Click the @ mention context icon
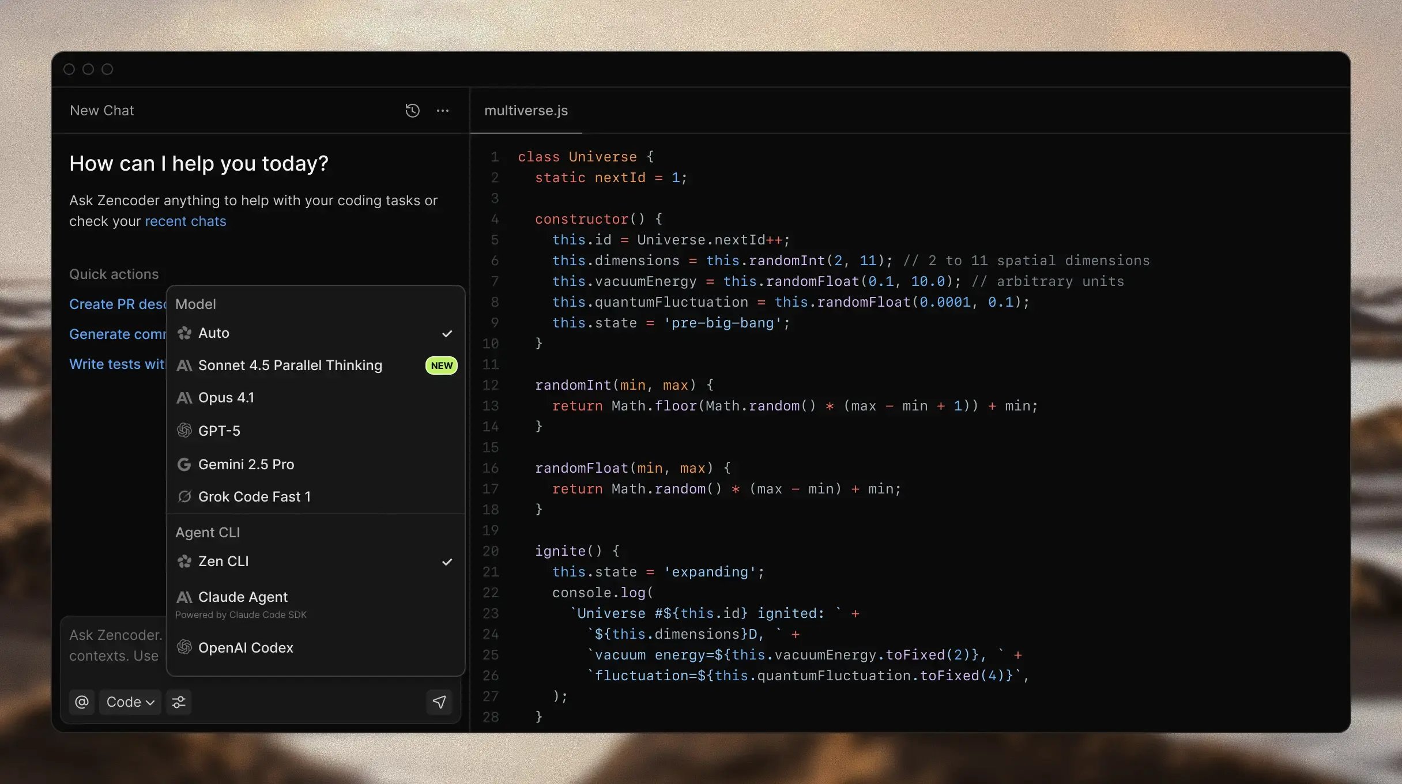1402x784 pixels. click(x=81, y=702)
